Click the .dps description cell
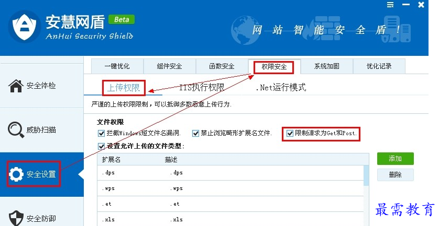439x226 pixels. click(176, 173)
